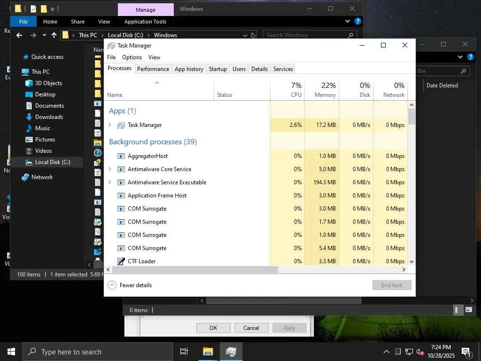Open the help icon in File Explorer
Viewport: 481px width, 361px height.
[x=357, y=21]
